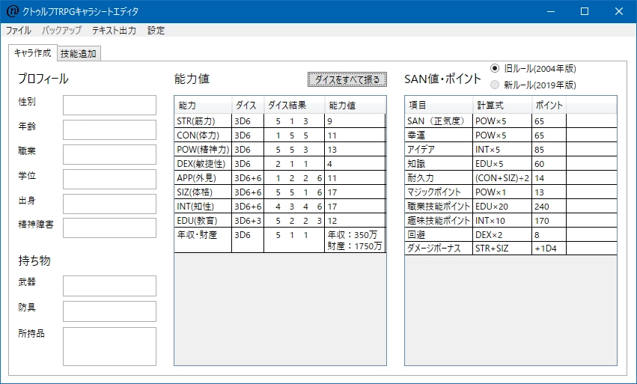Open the テキスト出力 menu
This screenshot has width=637, height=384.
(115, 31)
